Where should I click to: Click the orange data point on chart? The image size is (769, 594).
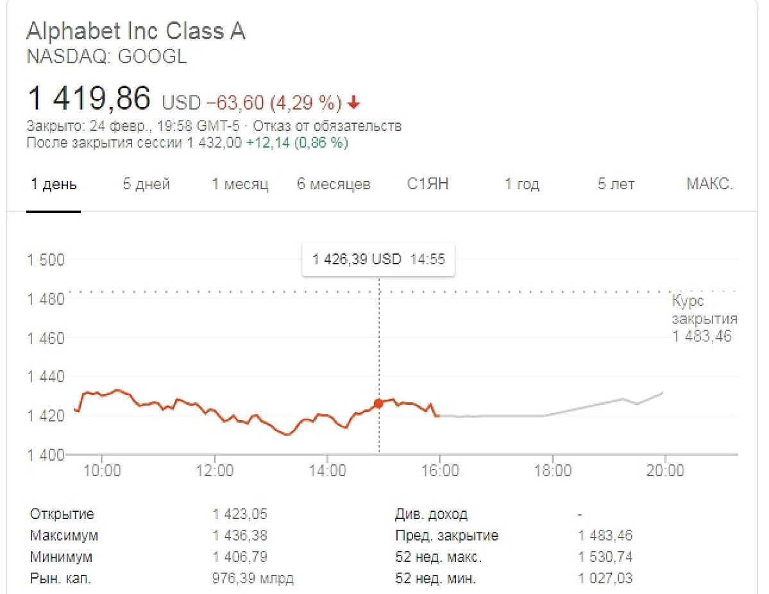(x=378, y=403)
